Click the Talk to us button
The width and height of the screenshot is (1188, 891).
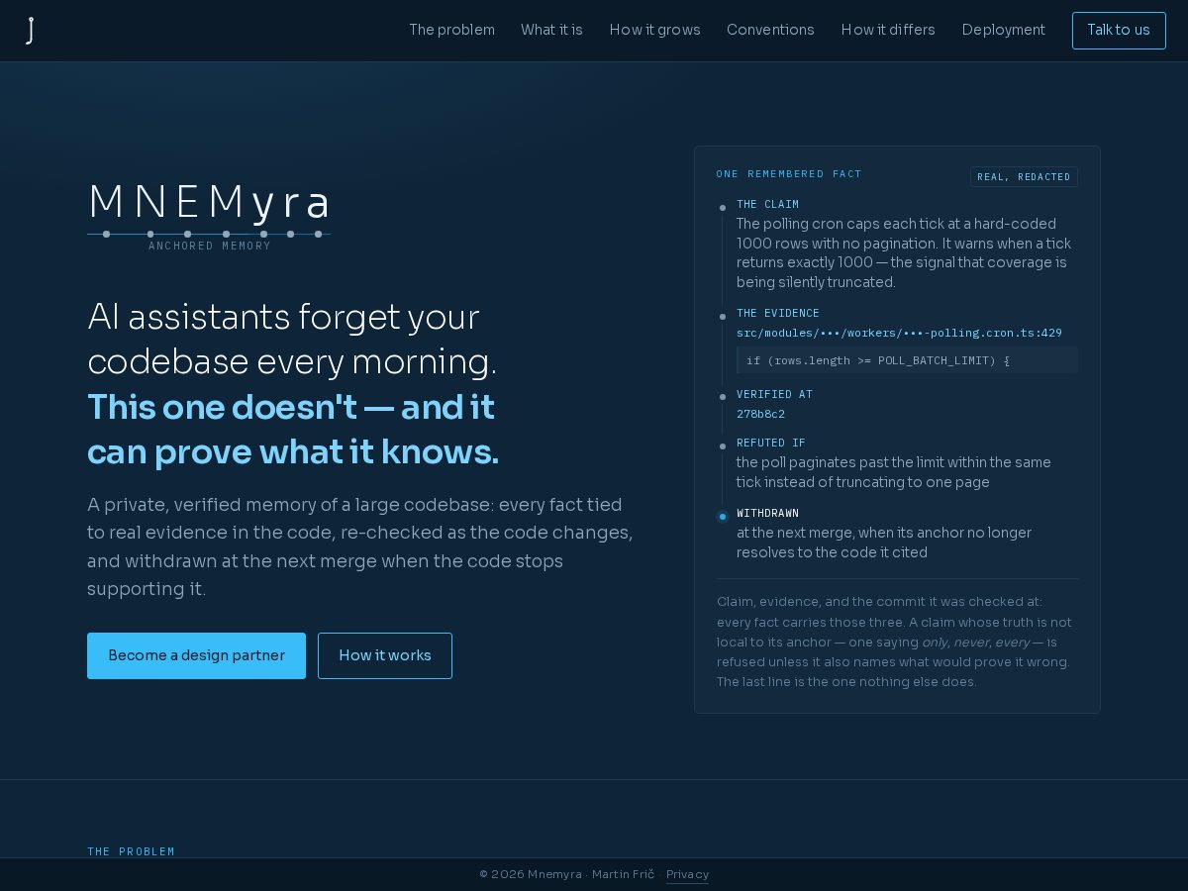(x=1119, y=31)
